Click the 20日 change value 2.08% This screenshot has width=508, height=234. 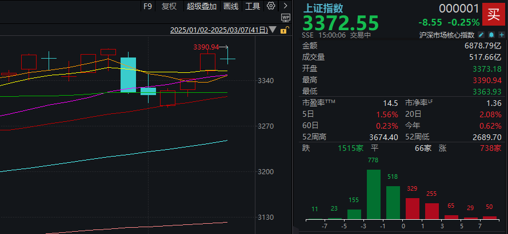[491, 114]
